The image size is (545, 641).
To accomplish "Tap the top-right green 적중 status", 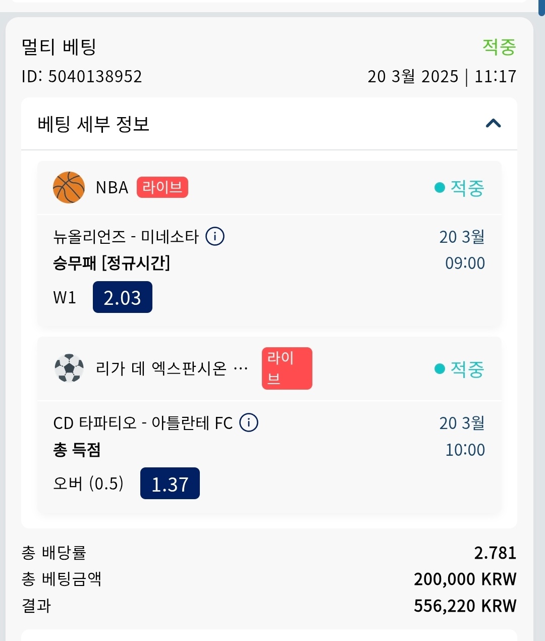I will [x=499, y=47].
